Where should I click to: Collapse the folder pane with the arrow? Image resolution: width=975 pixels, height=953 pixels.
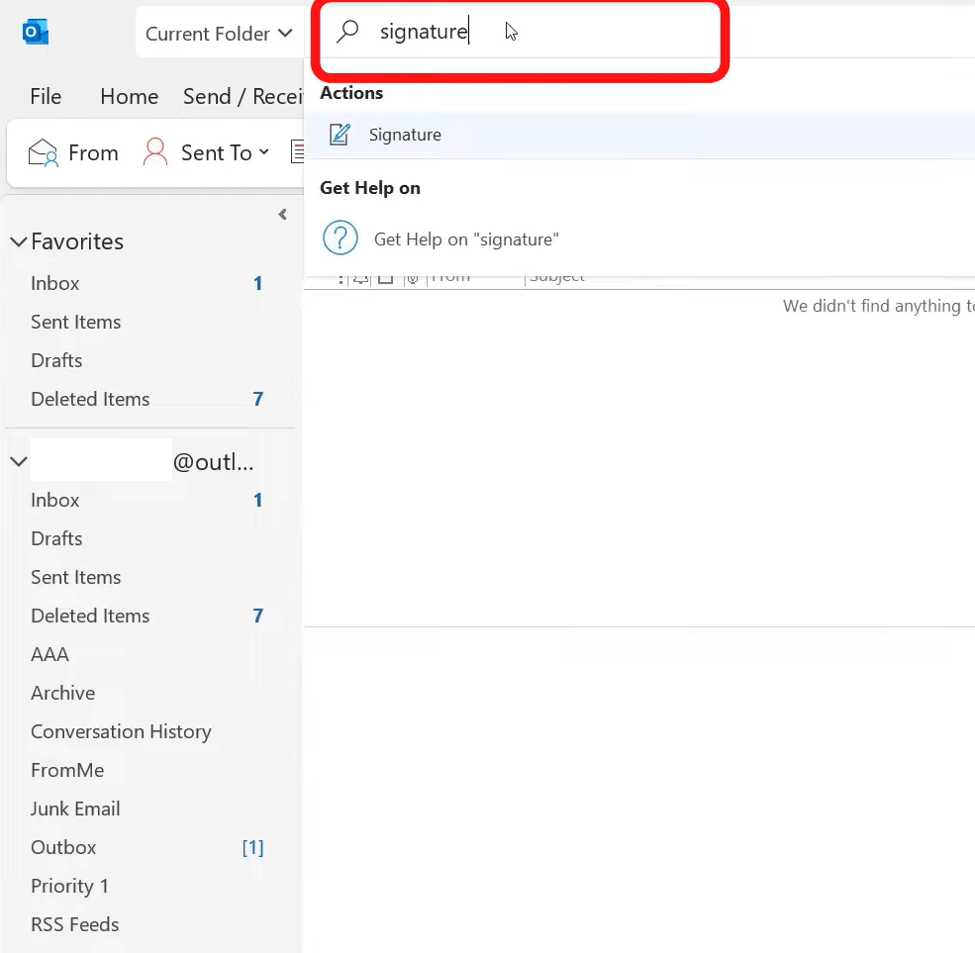click(282, 215)
